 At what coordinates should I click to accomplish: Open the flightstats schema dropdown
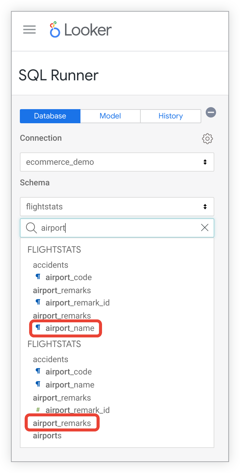(117, 207)
